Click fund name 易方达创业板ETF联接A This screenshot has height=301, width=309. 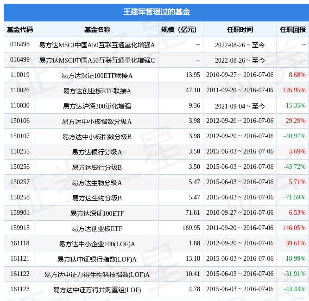pos(97,91)
